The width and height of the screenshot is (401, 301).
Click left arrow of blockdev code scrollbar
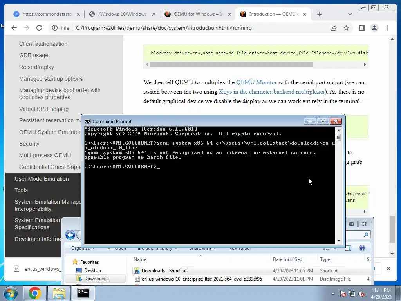click(x=147, y=65)
